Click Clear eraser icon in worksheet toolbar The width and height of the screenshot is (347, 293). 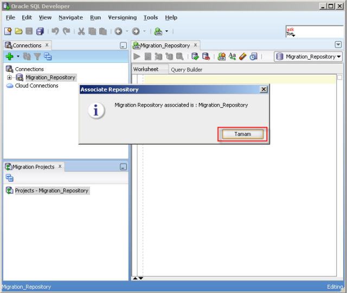coord(243,57)
